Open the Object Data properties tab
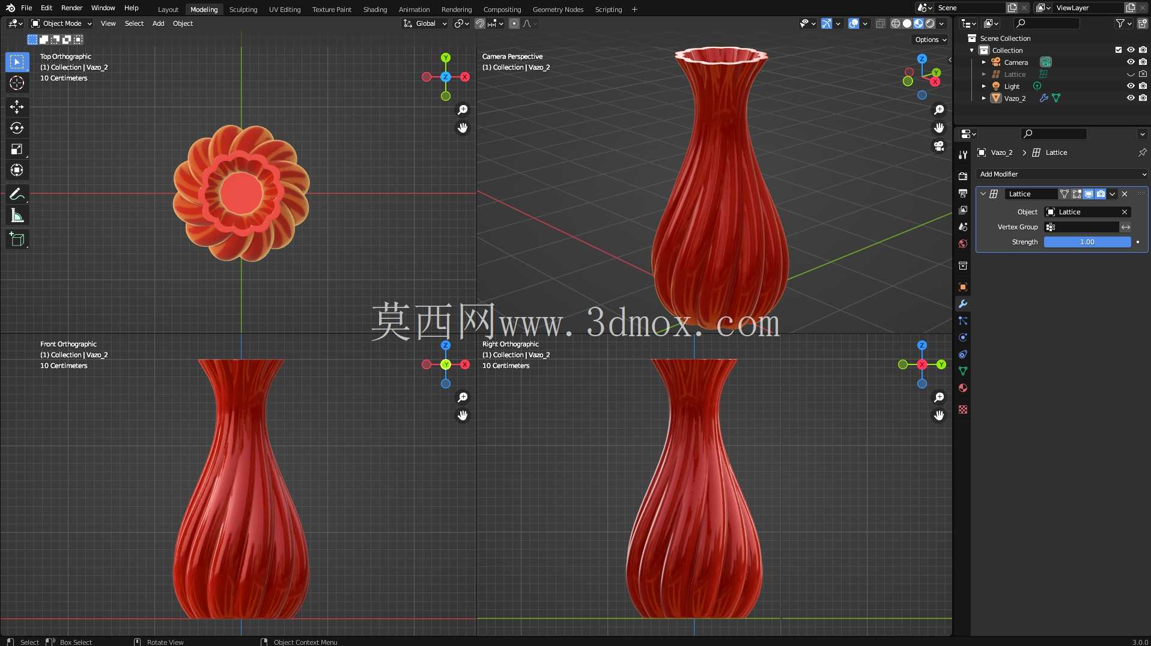The height and width of the screenshot is (646, 1151). pos(963,371)
